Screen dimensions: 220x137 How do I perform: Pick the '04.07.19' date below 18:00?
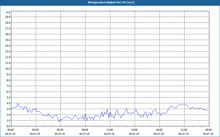click(159, 134)
